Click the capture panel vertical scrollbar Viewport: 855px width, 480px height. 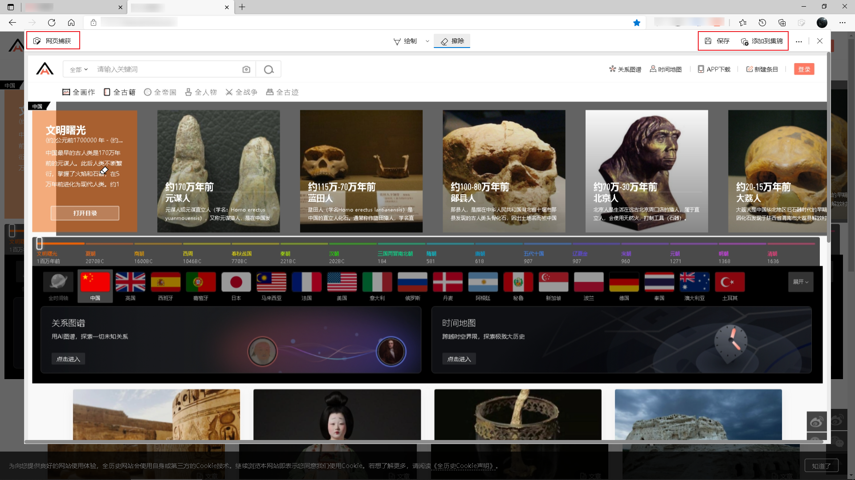point(828,147)
